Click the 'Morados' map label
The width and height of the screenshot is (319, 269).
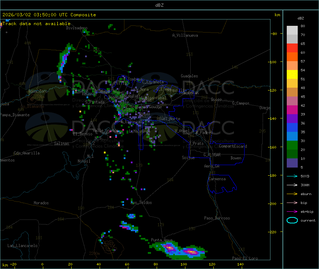coord(41,203)
